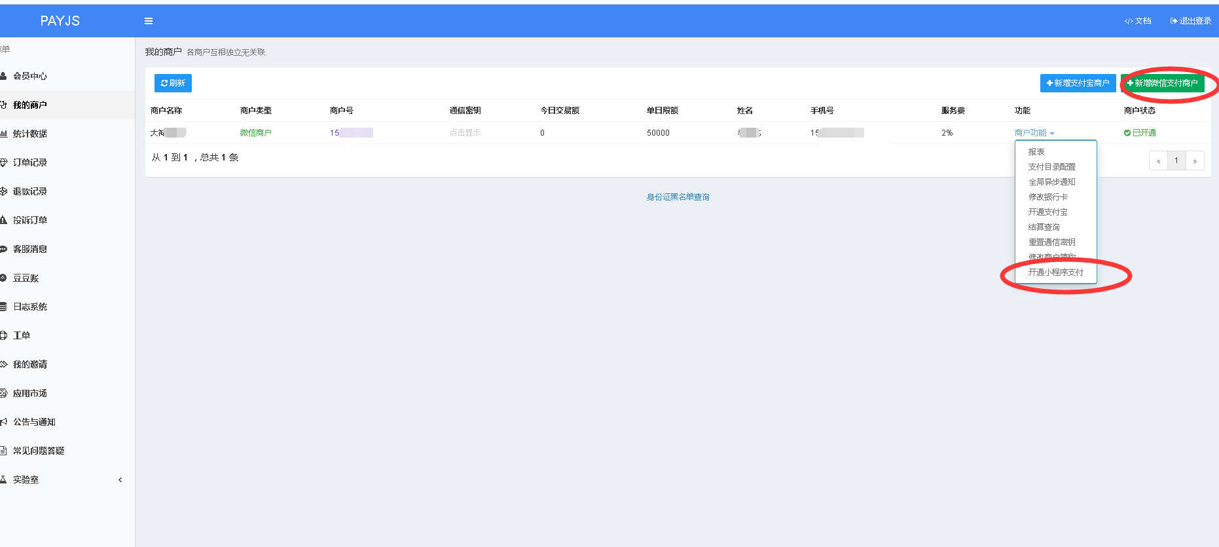Open the 文档 documentation link

[x=1138, y=21]
